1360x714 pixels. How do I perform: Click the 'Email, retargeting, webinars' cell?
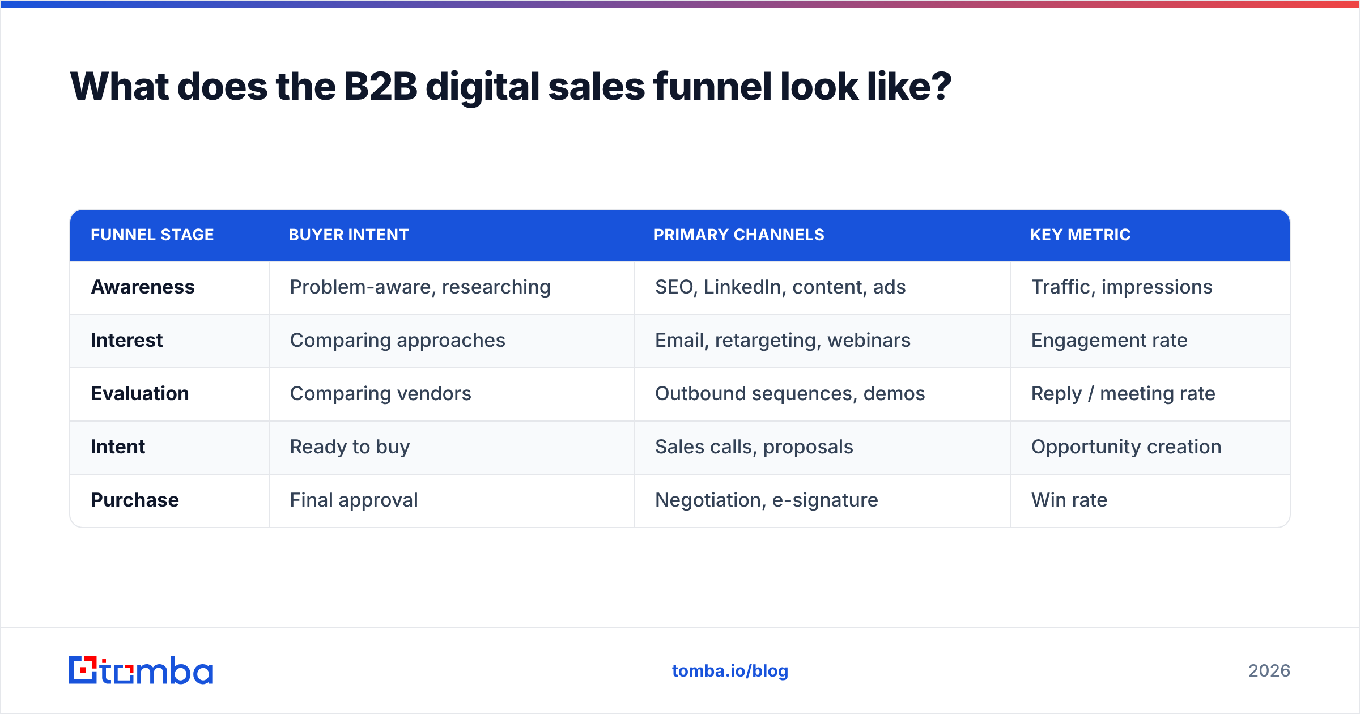tap(822, 341)
